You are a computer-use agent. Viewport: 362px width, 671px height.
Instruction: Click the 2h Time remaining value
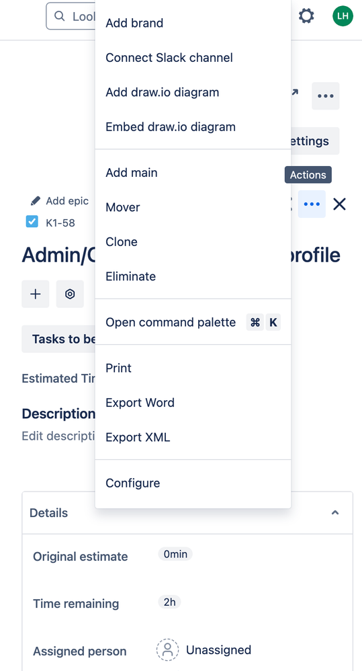pyautogui.click(x=169, y=602)
